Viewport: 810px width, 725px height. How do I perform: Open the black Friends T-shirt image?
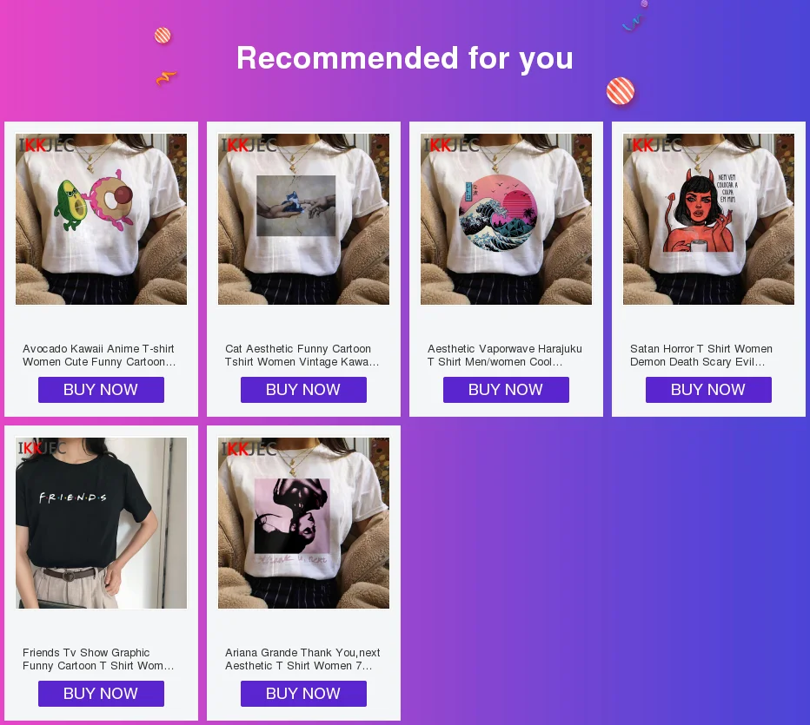pos(101,523)
